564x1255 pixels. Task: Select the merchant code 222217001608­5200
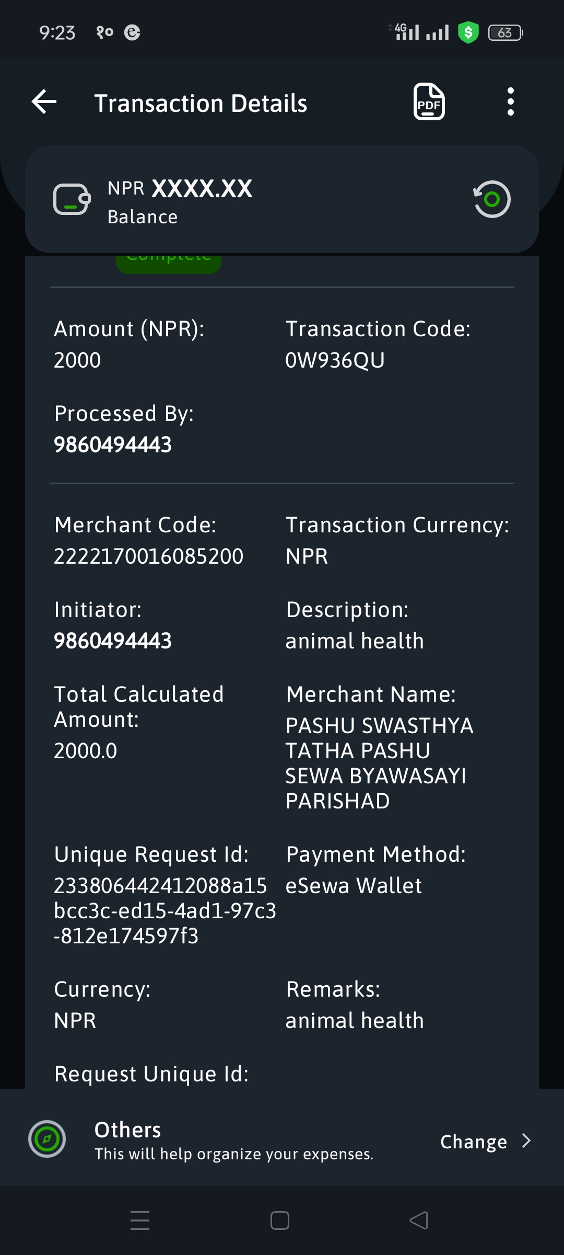click(149, 556)
